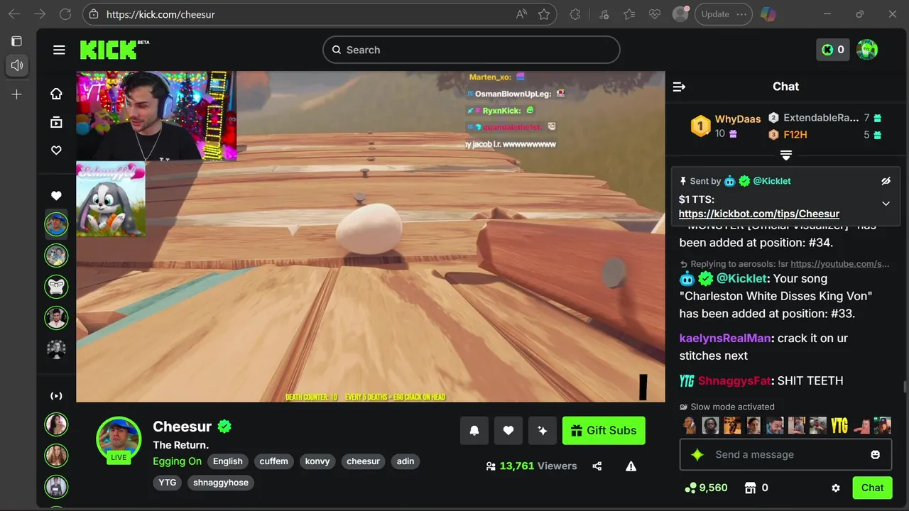
Task: Expand the gift leaderboard below WhyDaas
Action: tap(786, 155)
